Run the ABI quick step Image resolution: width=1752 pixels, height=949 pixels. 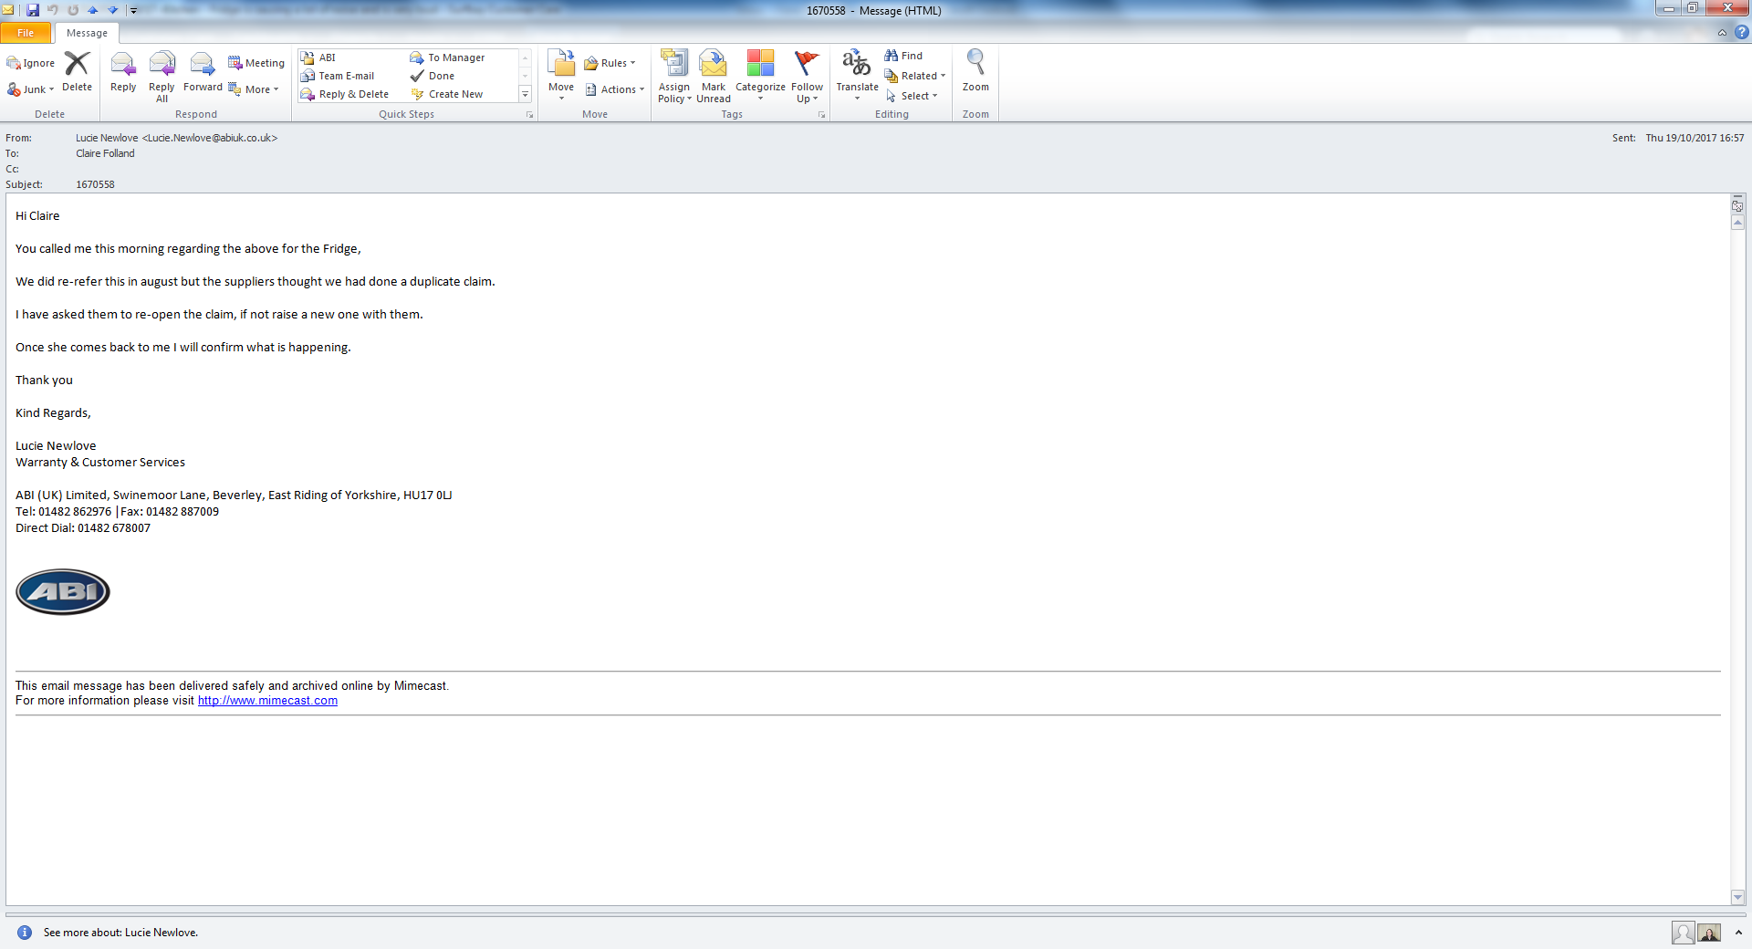[x=319, y=57]
